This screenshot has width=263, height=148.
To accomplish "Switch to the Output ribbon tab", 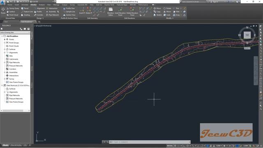I will click(x=65, y=5).
